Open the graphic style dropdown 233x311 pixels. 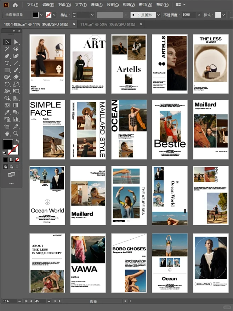click(x=224, y=15)
